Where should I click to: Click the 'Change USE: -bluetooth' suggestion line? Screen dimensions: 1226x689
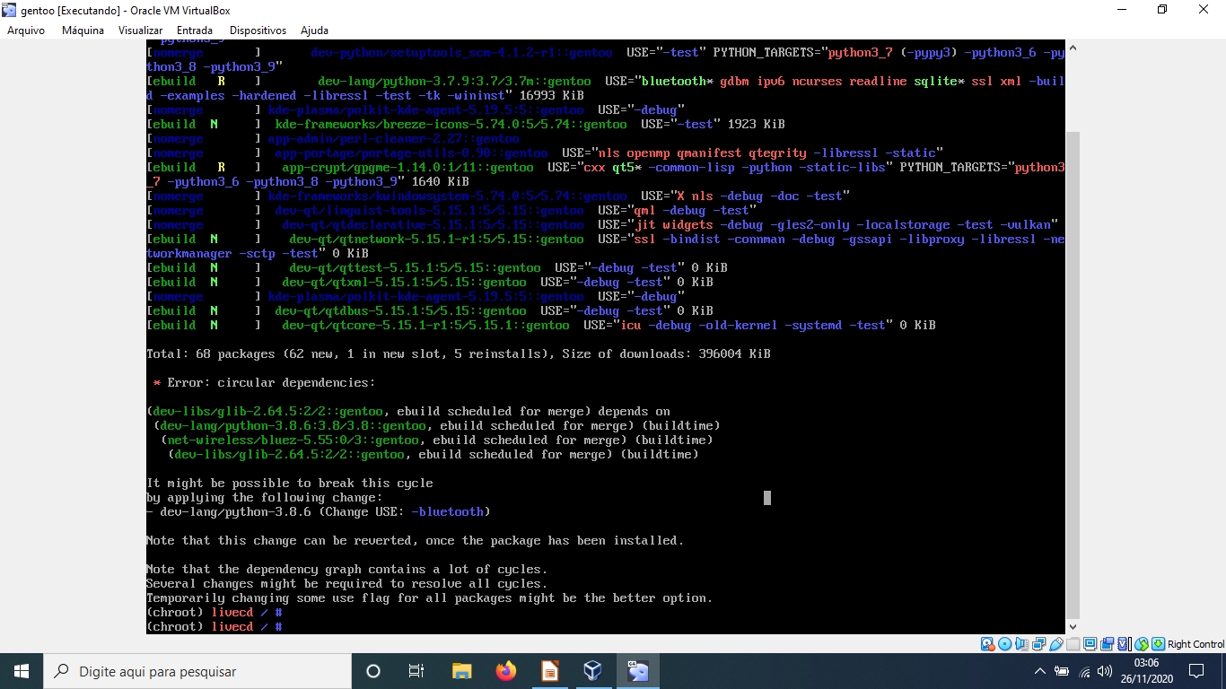[319, 512]
